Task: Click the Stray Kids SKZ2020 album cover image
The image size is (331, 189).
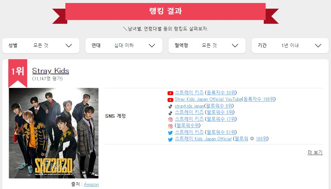Action: coord(54,133)
